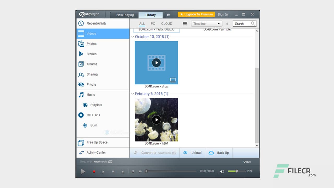This screenshot has width=334, height=188.
Task: Open the Timeline sorting dropdown
Action: click(206, 23)
